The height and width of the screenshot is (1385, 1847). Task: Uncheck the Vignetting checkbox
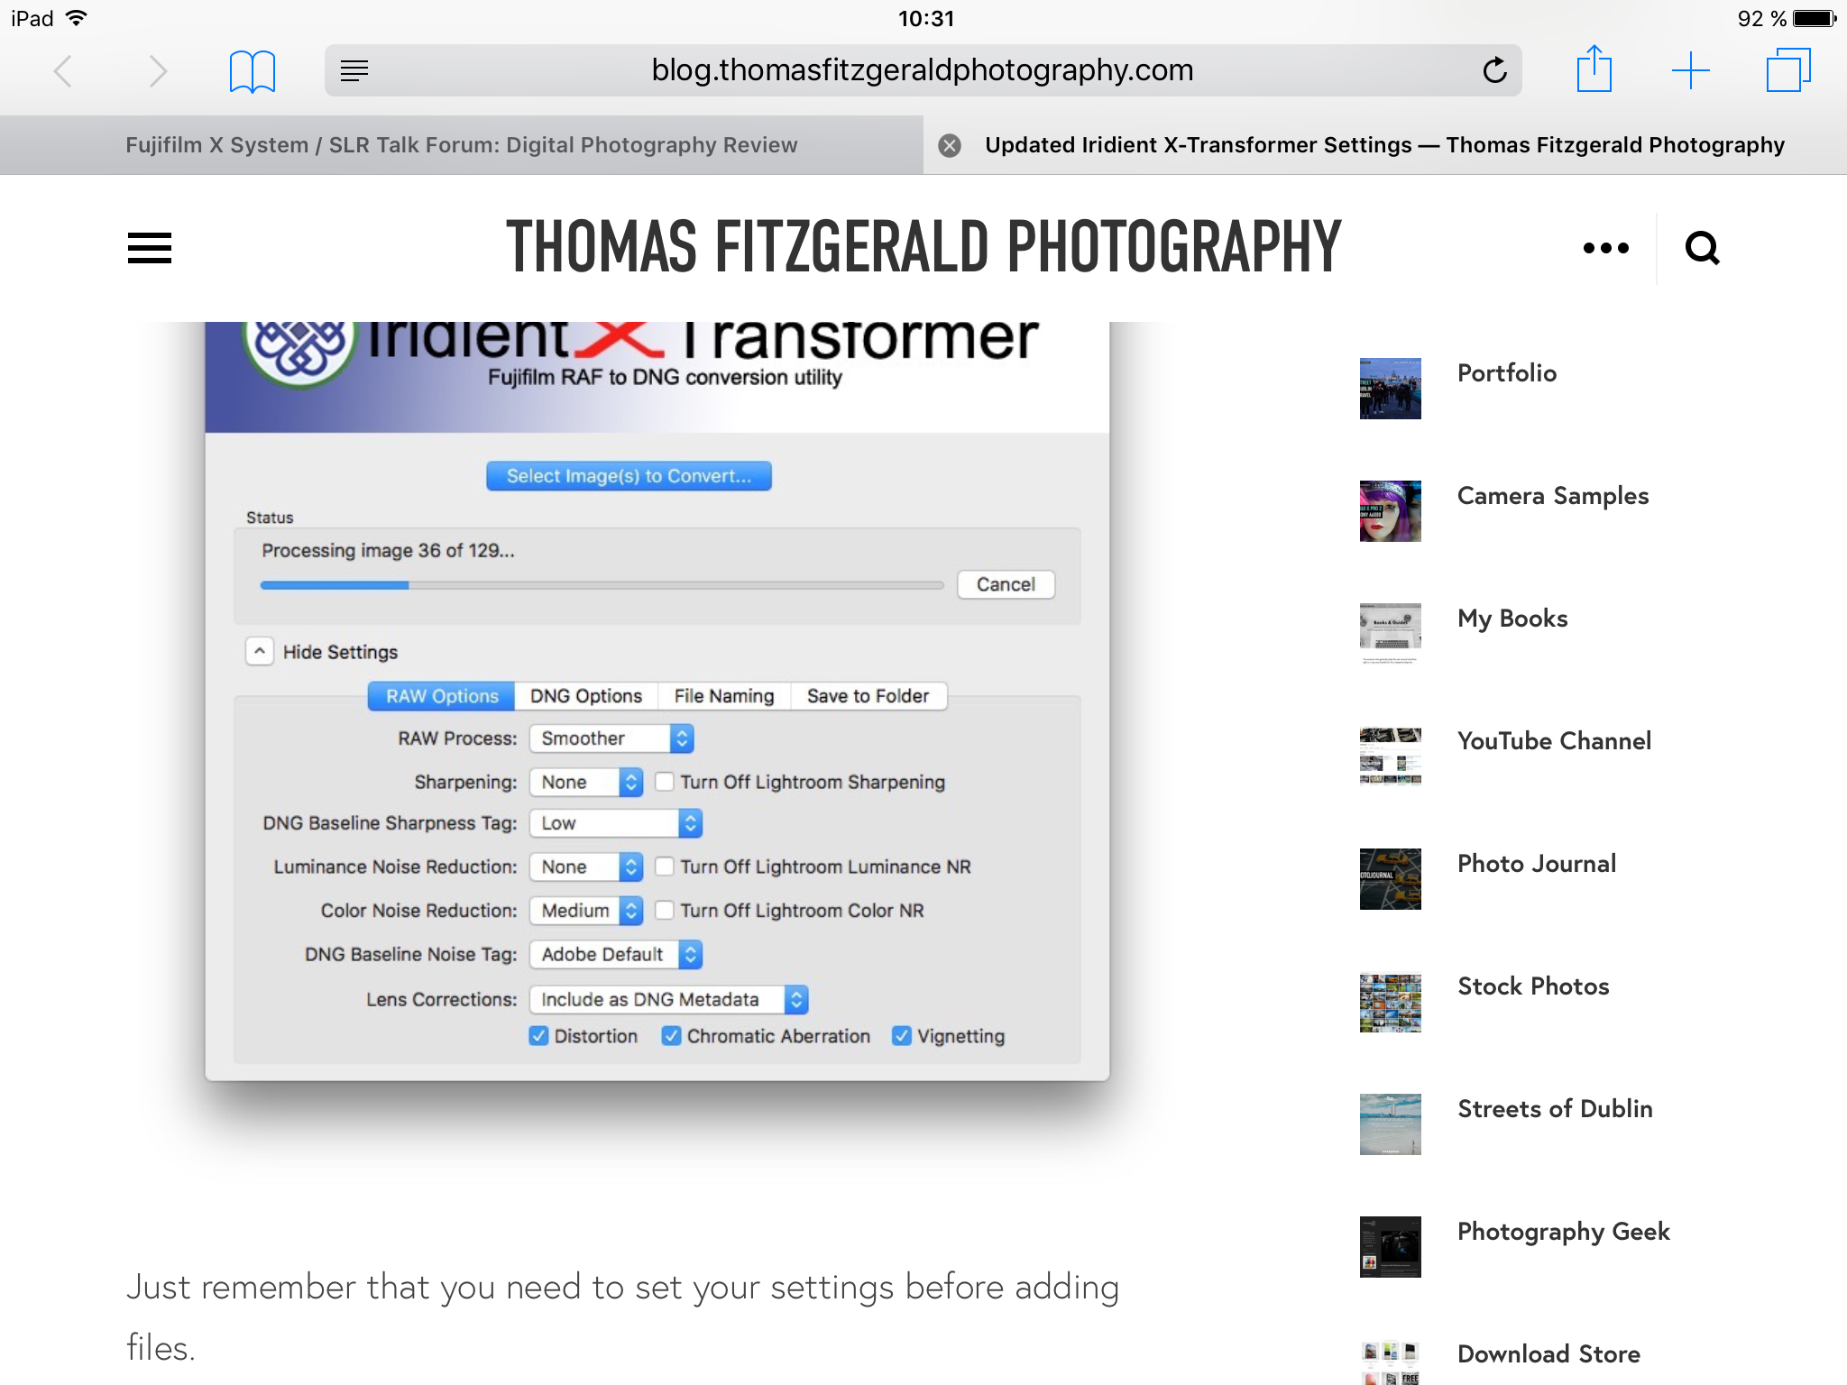[901, 1036]
